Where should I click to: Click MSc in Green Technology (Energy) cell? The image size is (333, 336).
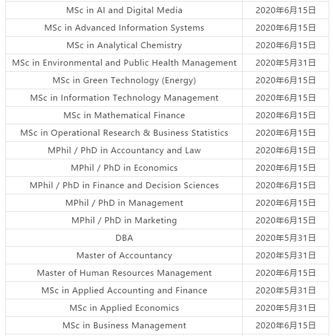(124, 80)
